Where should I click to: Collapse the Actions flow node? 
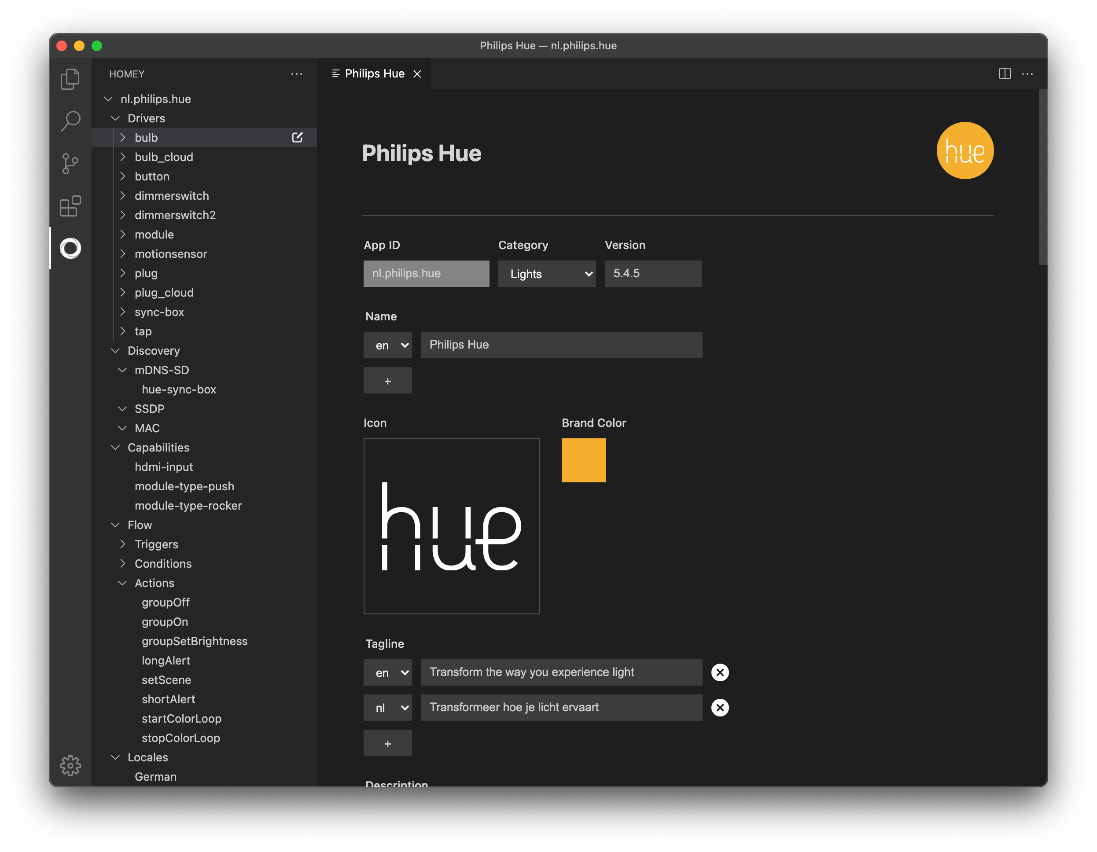(122, 584)
